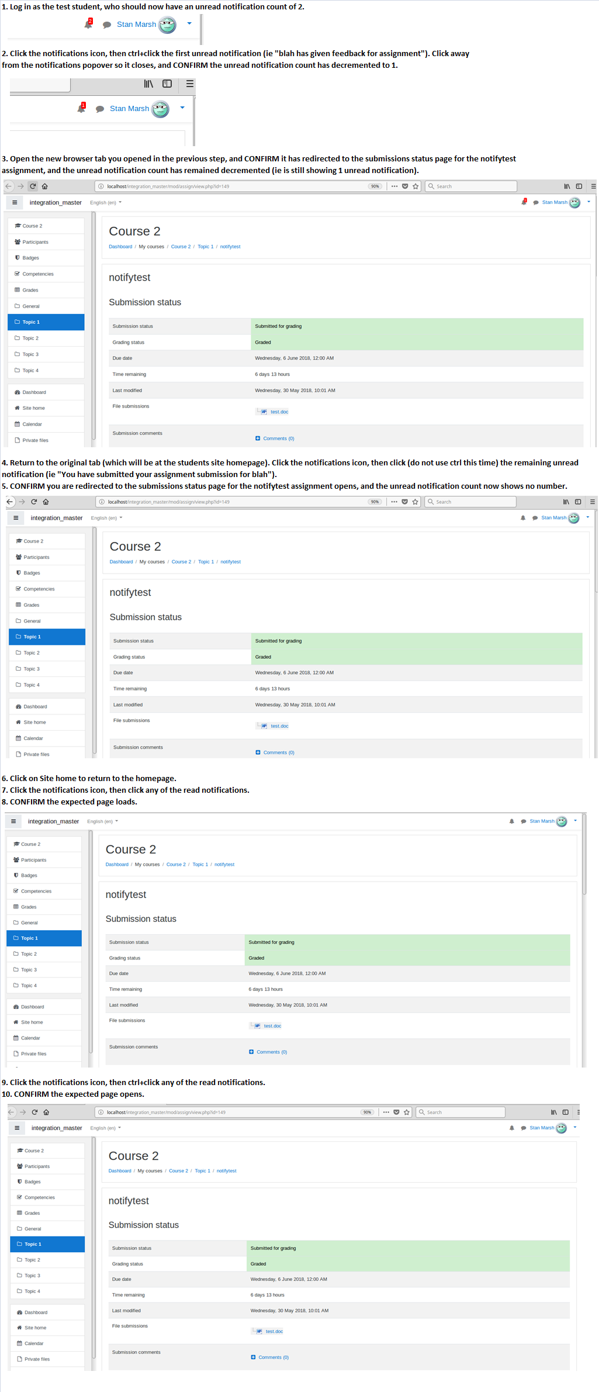Open Calendar in step 10 screenshot sidebar
599x1392 pixels.
pos(48,1343)
